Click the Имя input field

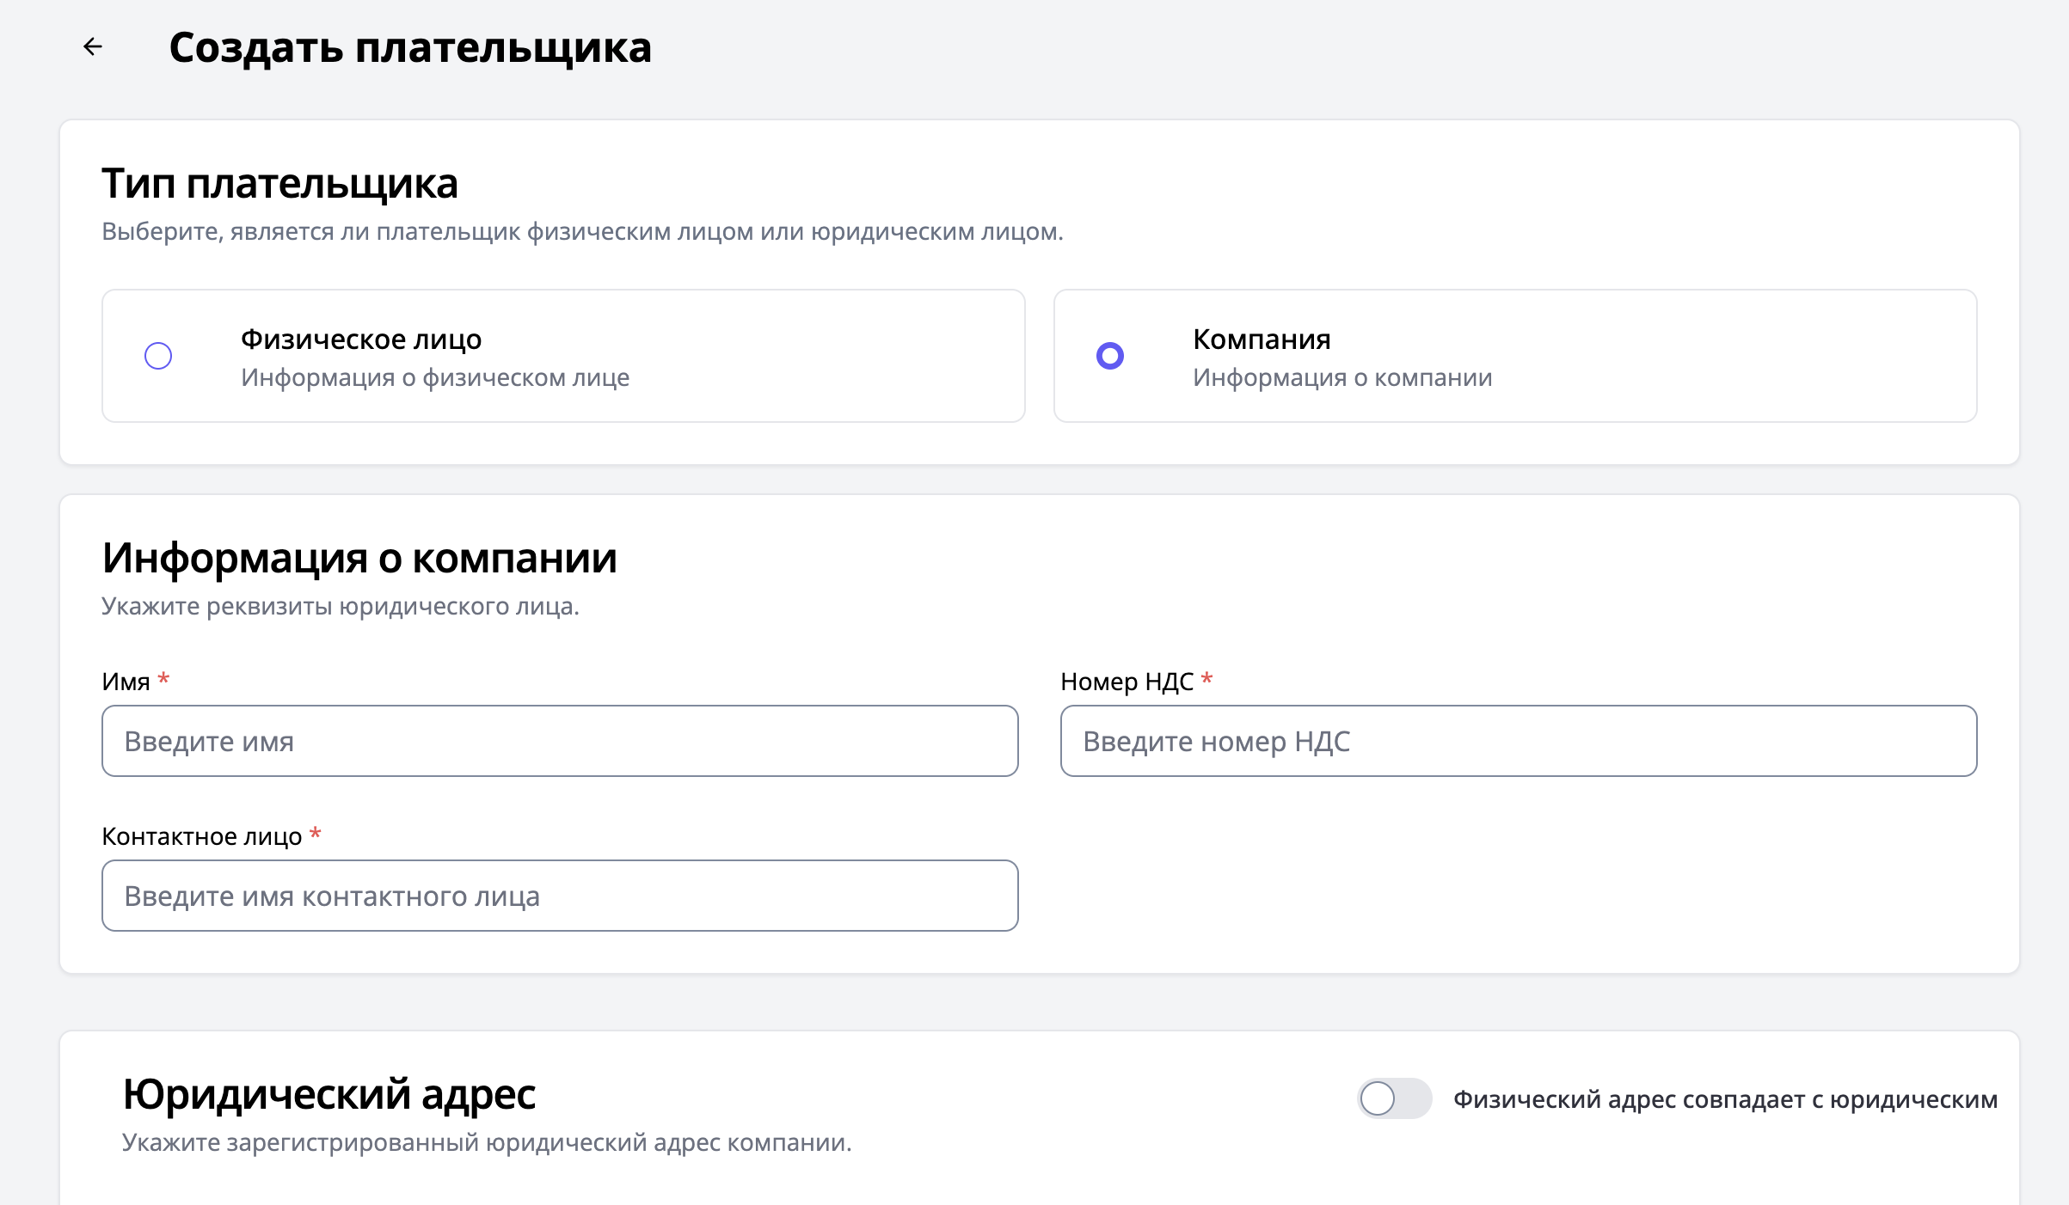(x=560, y=741)
